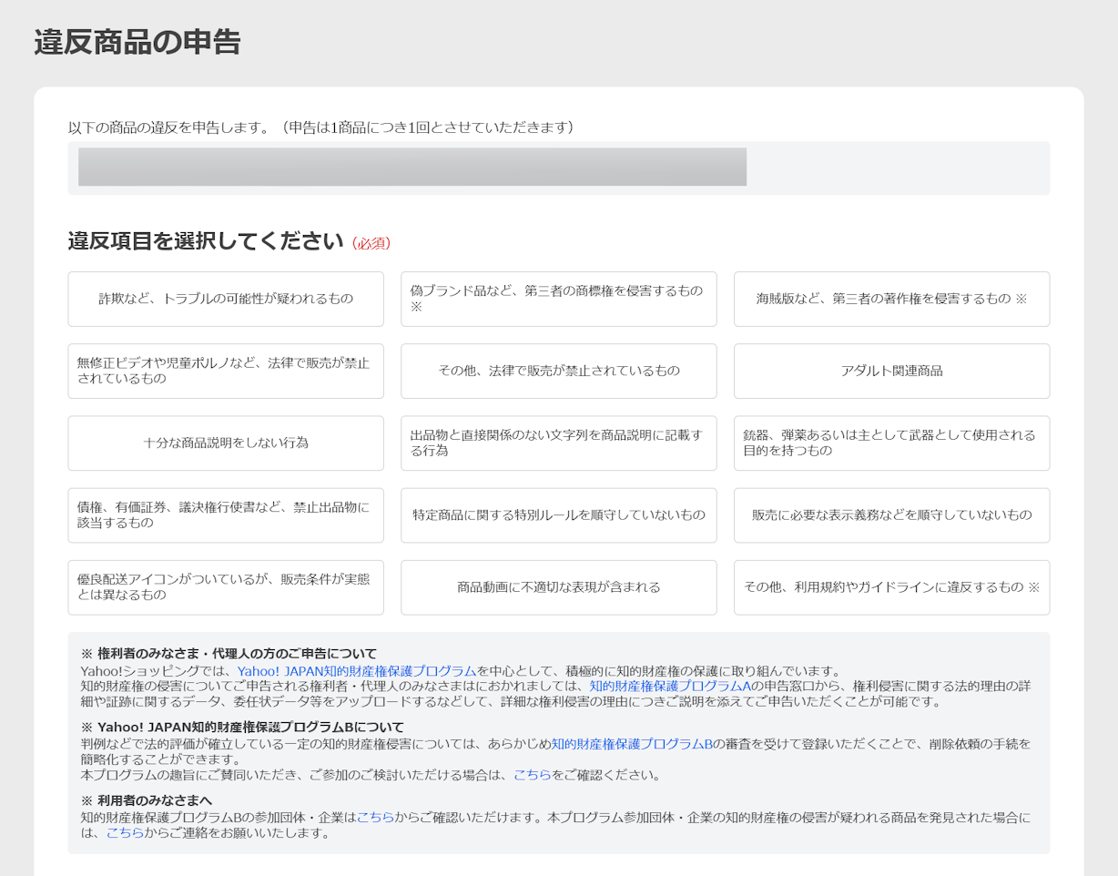This screenshot has height=876, width=1118.
Task: Click the 違反商品の申告 page heading
Action: tap(137, 43)
